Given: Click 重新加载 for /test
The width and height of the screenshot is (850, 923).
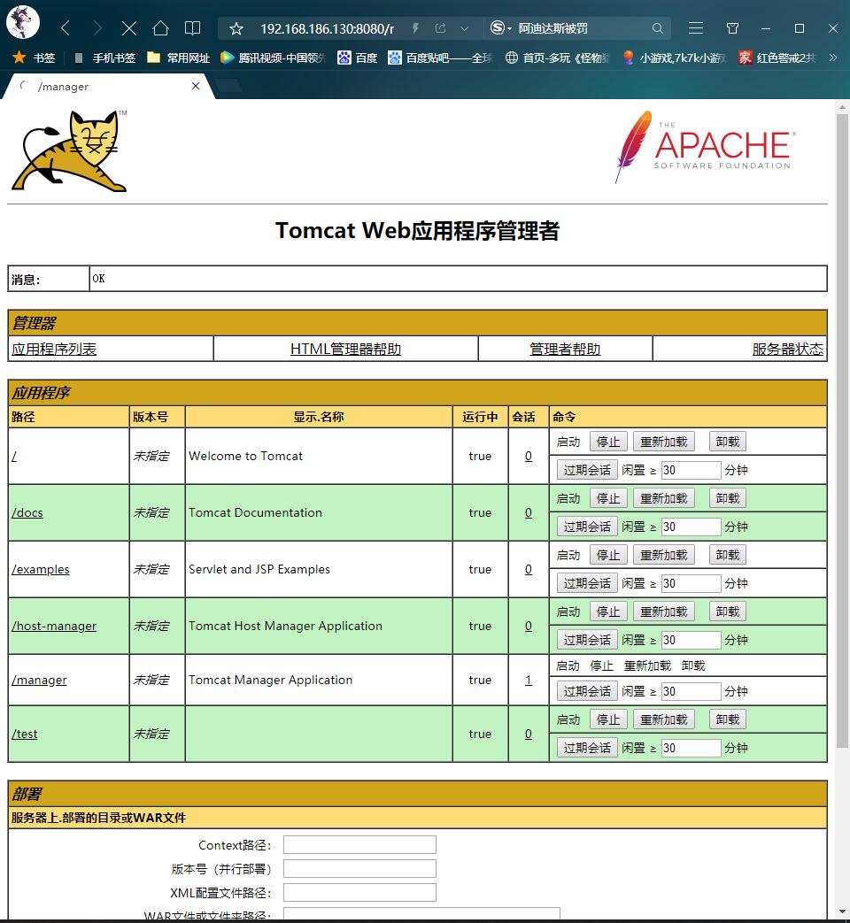Looking at the screenshot, I should click(x=664, y=719).
